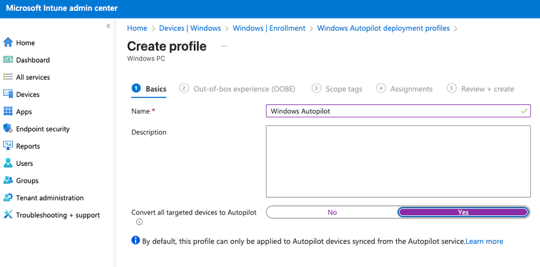Viewport: 540px width, 267px height.
Task: Click the Tenant administration gear icon
Action: [8, 198]
